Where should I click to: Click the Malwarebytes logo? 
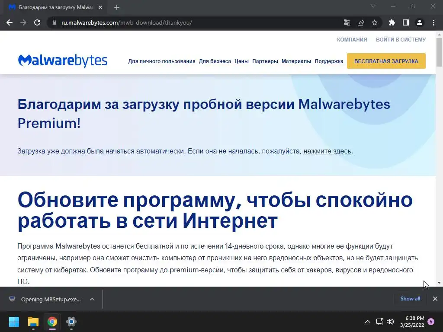[63, 61]
